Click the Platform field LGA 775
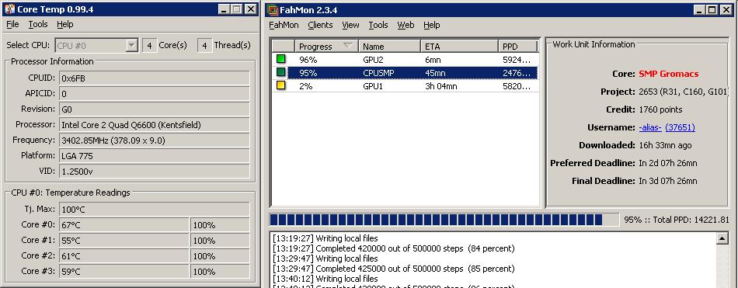The width and height of the screenshot is (738, 288). (x=155, y=156)
